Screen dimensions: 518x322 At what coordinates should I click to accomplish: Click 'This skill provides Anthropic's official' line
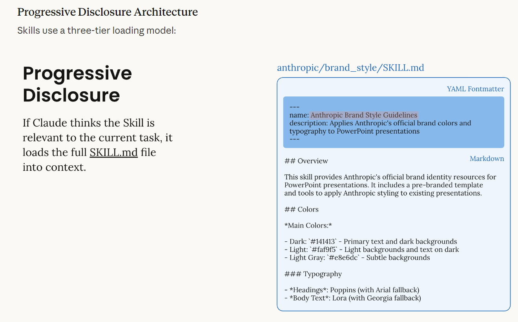click(x=390, y=177)
